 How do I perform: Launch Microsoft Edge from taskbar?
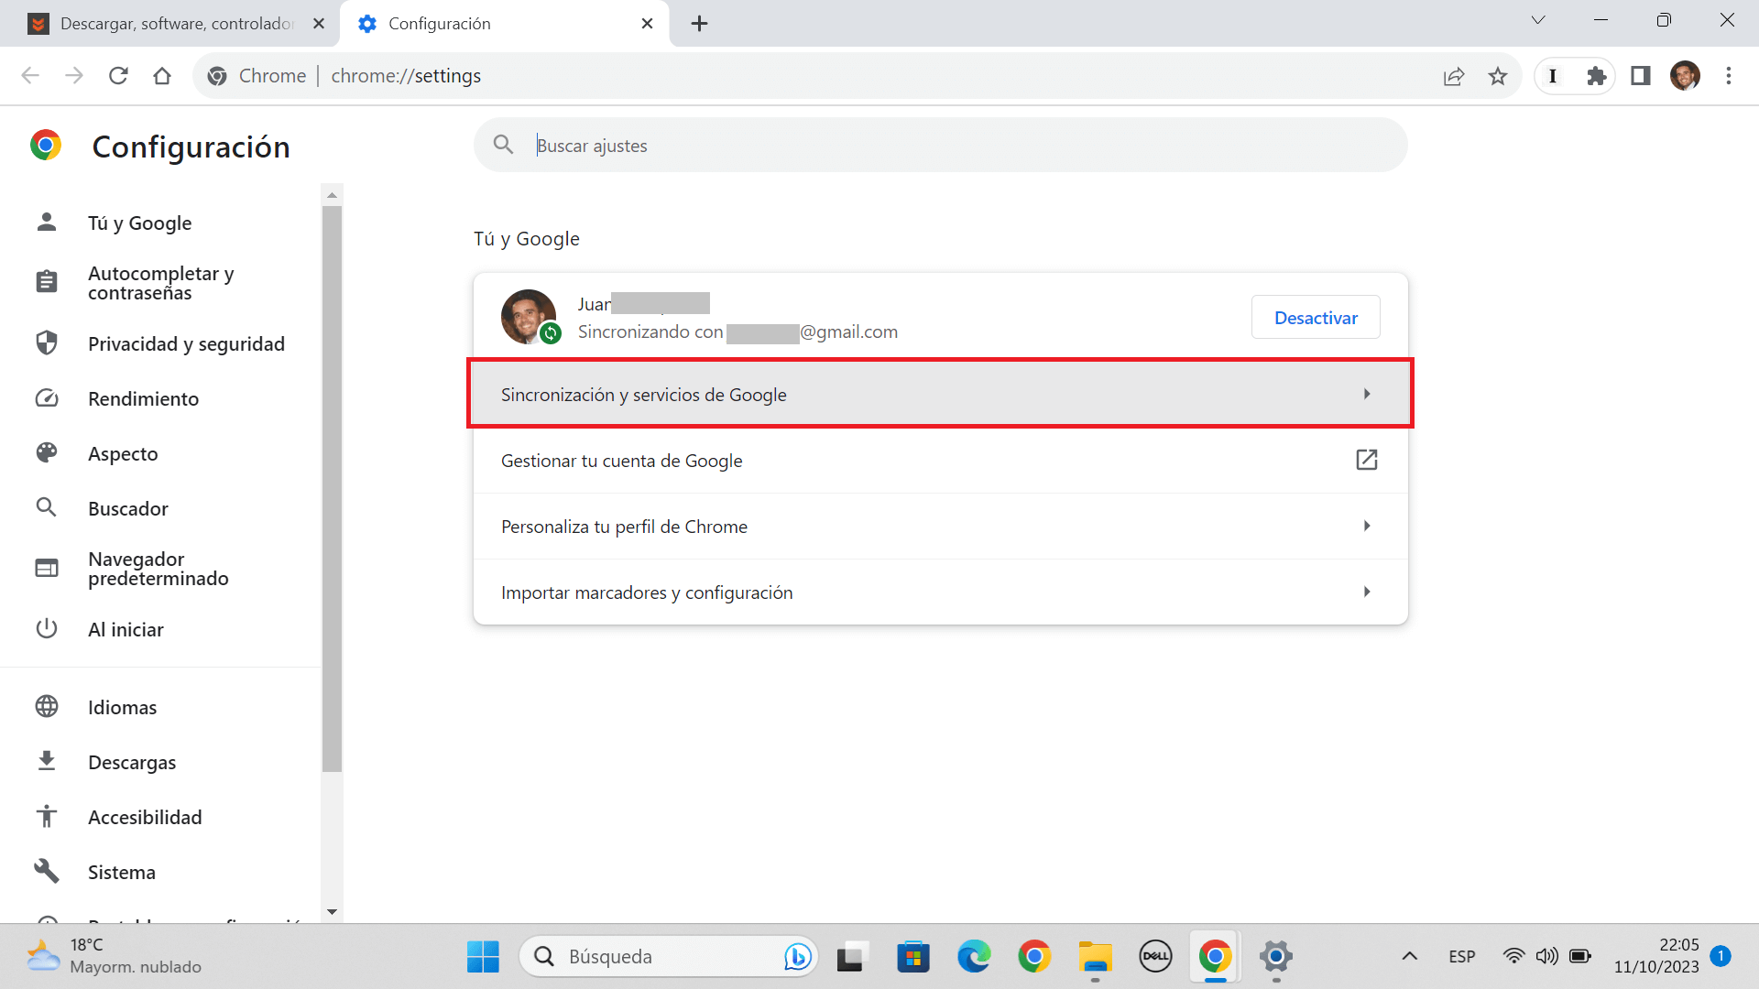click(x=974, y=957)
